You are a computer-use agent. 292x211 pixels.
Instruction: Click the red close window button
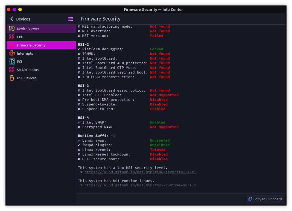coord(8,9)
